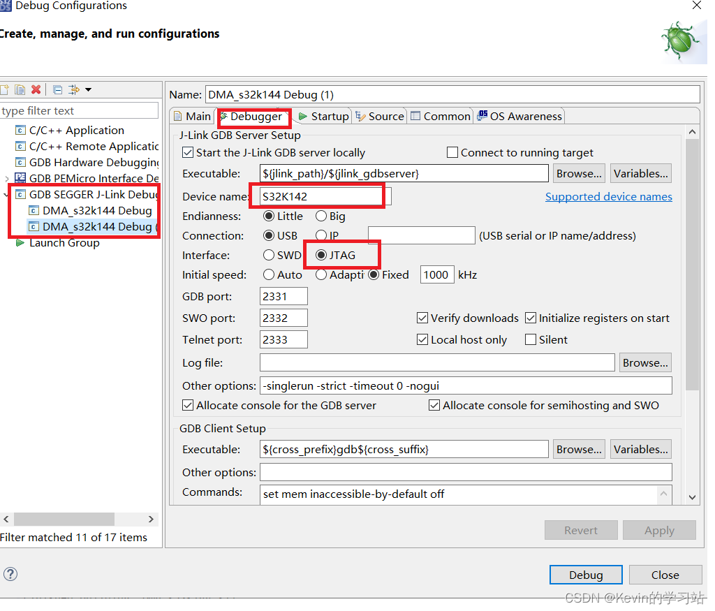Image resolution: width=715 pixels, height=611 pixels.
Task: Collapse GDB SEGGER J-Link Debugging node arrow
Action: tap(6, 196)
